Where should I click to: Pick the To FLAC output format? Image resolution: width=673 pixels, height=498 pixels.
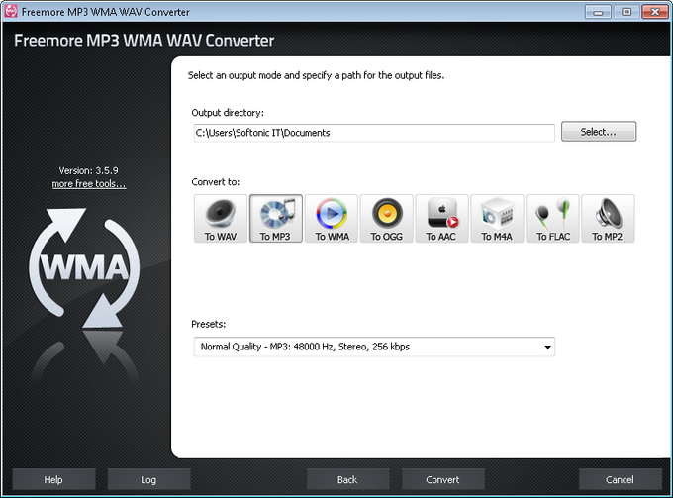[x=553, y=219]
